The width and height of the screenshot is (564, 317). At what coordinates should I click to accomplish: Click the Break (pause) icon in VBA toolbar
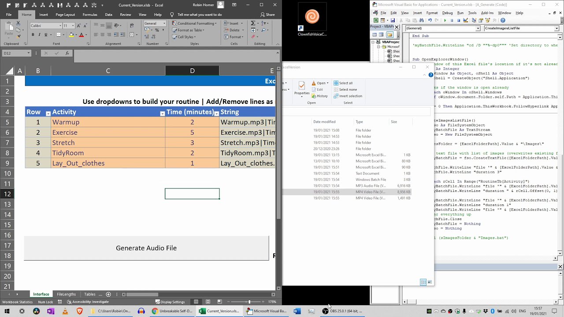[x=452, y=20]
